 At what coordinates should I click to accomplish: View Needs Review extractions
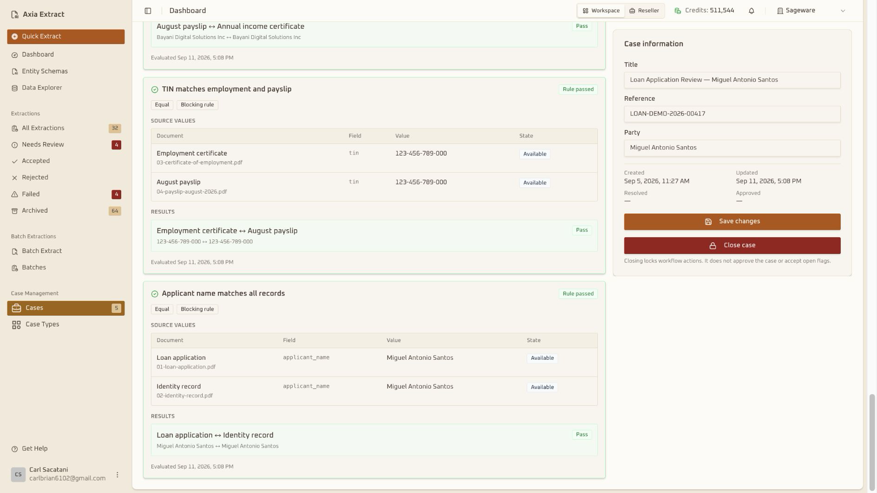(65, 145)
